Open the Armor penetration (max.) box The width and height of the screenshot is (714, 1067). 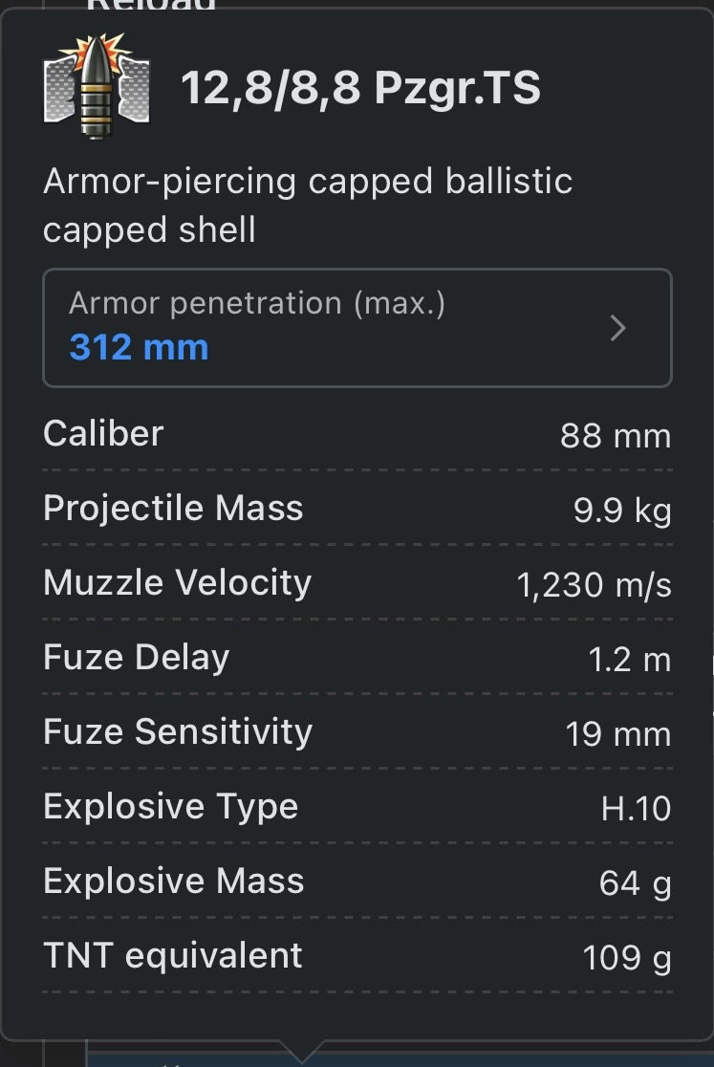click(x=357, y=328)
